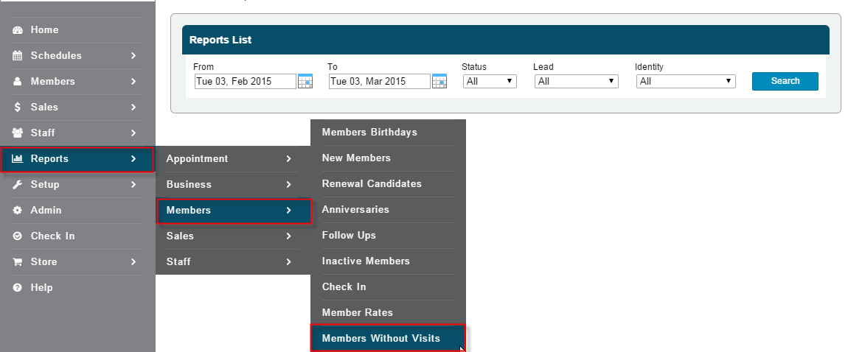Expand the Identity dropdown

coord(686,82)
